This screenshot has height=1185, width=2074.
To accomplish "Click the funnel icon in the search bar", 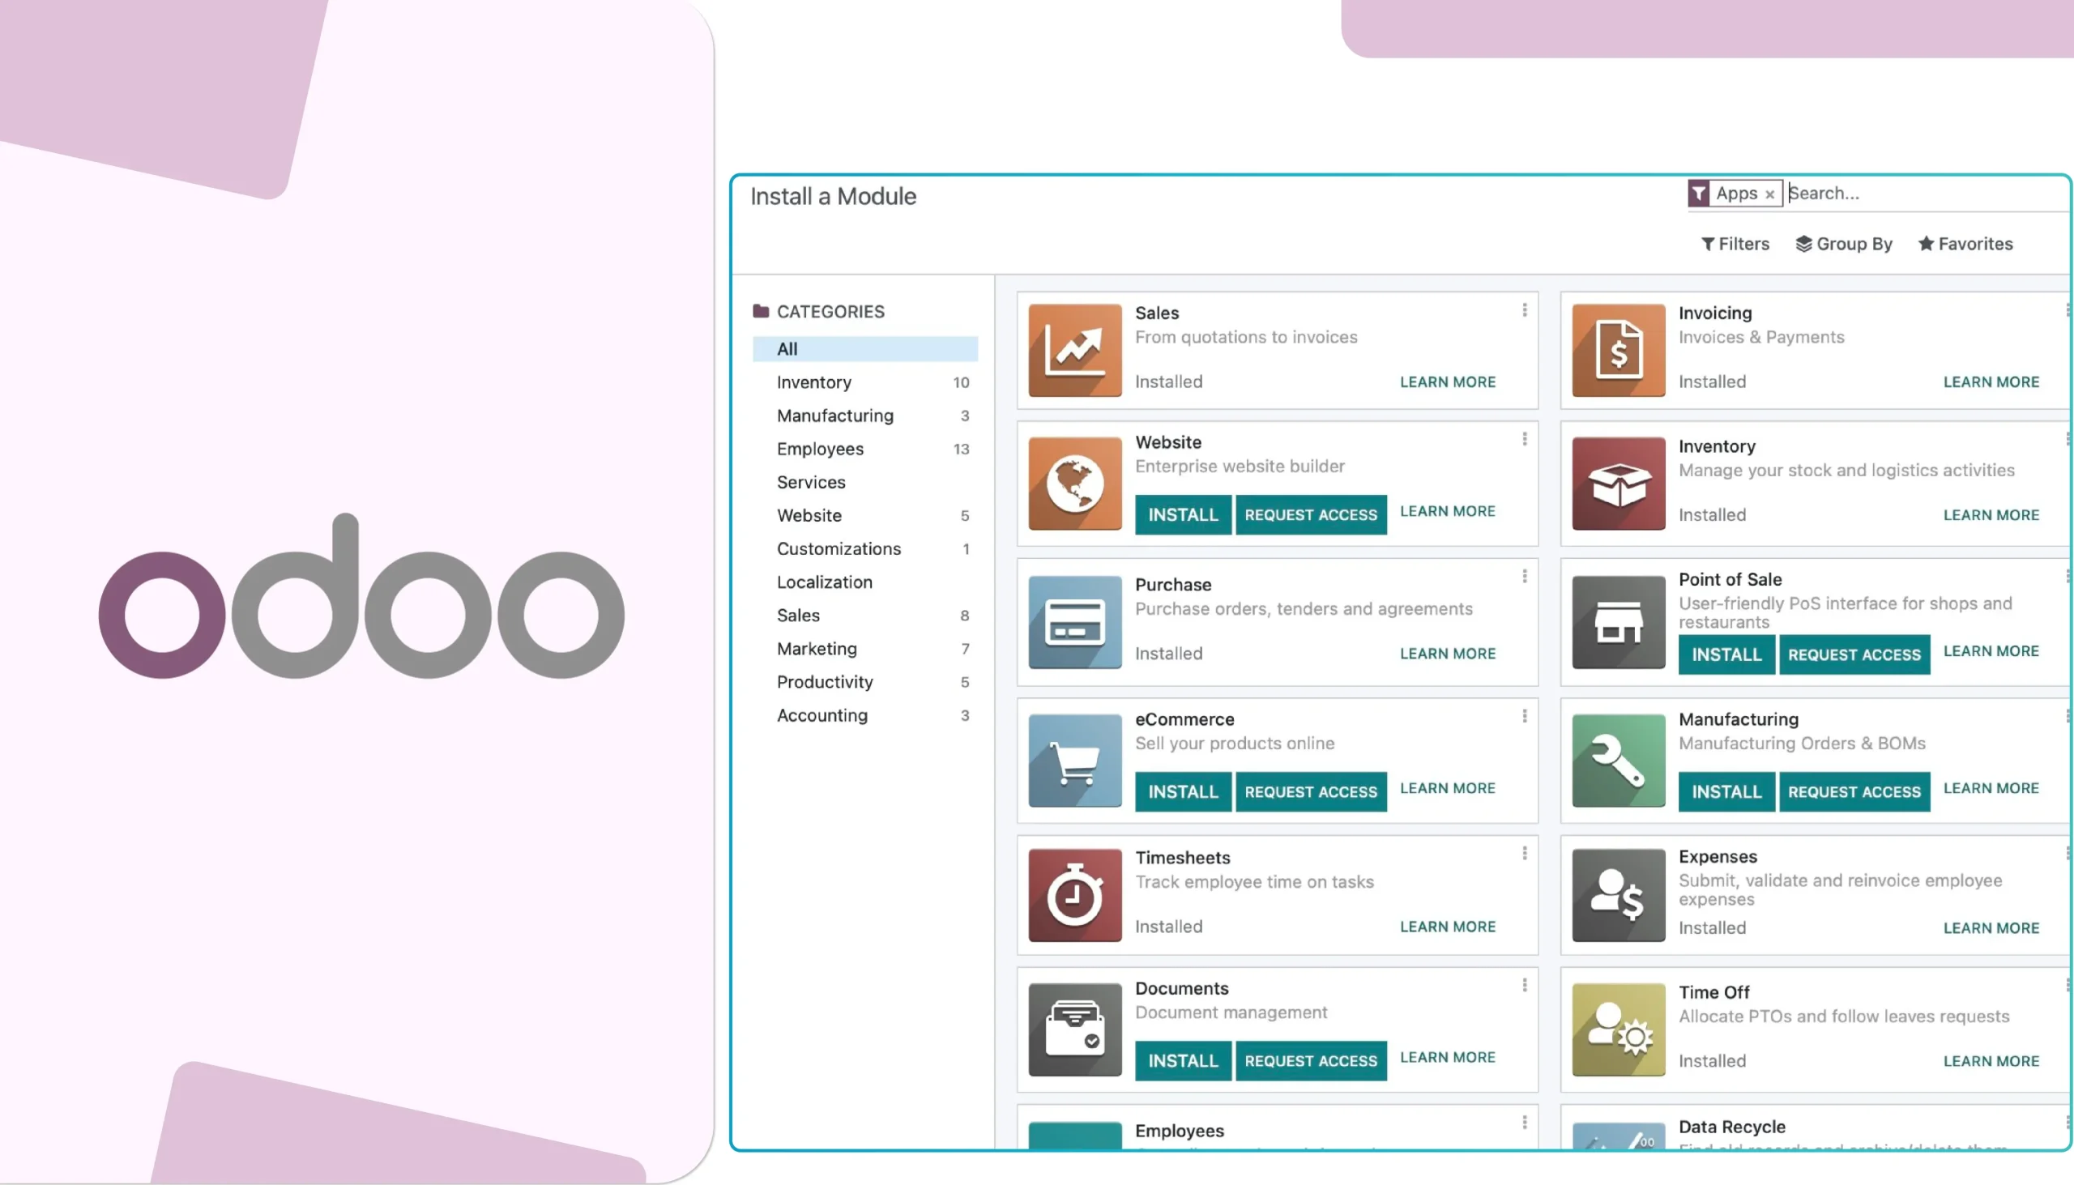I will pos(1700,193).
